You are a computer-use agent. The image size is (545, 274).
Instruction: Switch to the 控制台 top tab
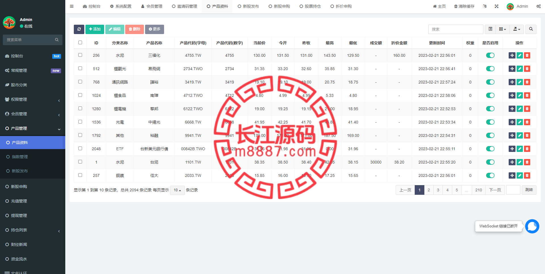[x=92, y=6]
